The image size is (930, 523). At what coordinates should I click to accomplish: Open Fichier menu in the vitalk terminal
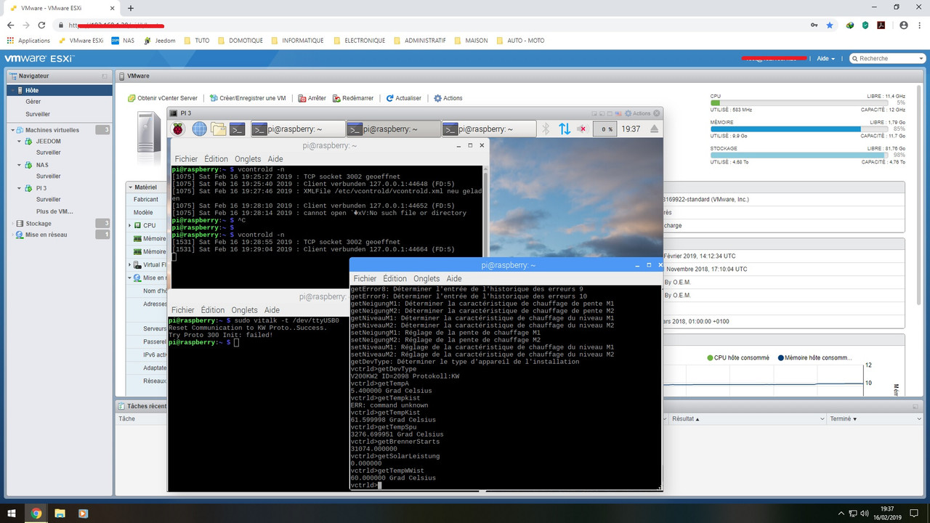coord(183,310)
